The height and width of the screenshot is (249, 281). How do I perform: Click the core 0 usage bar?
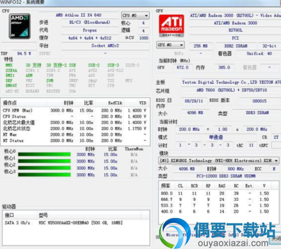tap(44, 154)
